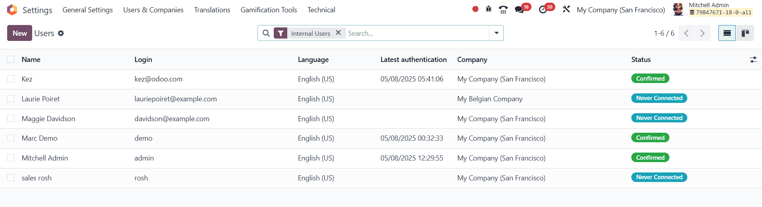Sort by the Company column header
The height and width of the screenshot is (207, 762).
[472, 59]
